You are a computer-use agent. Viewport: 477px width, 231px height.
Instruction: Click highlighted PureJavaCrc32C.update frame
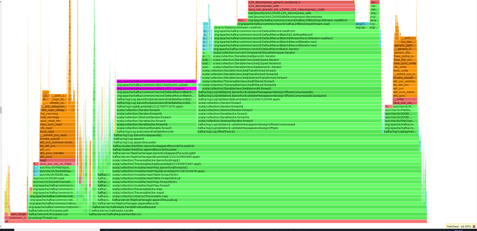coord(157,81)
